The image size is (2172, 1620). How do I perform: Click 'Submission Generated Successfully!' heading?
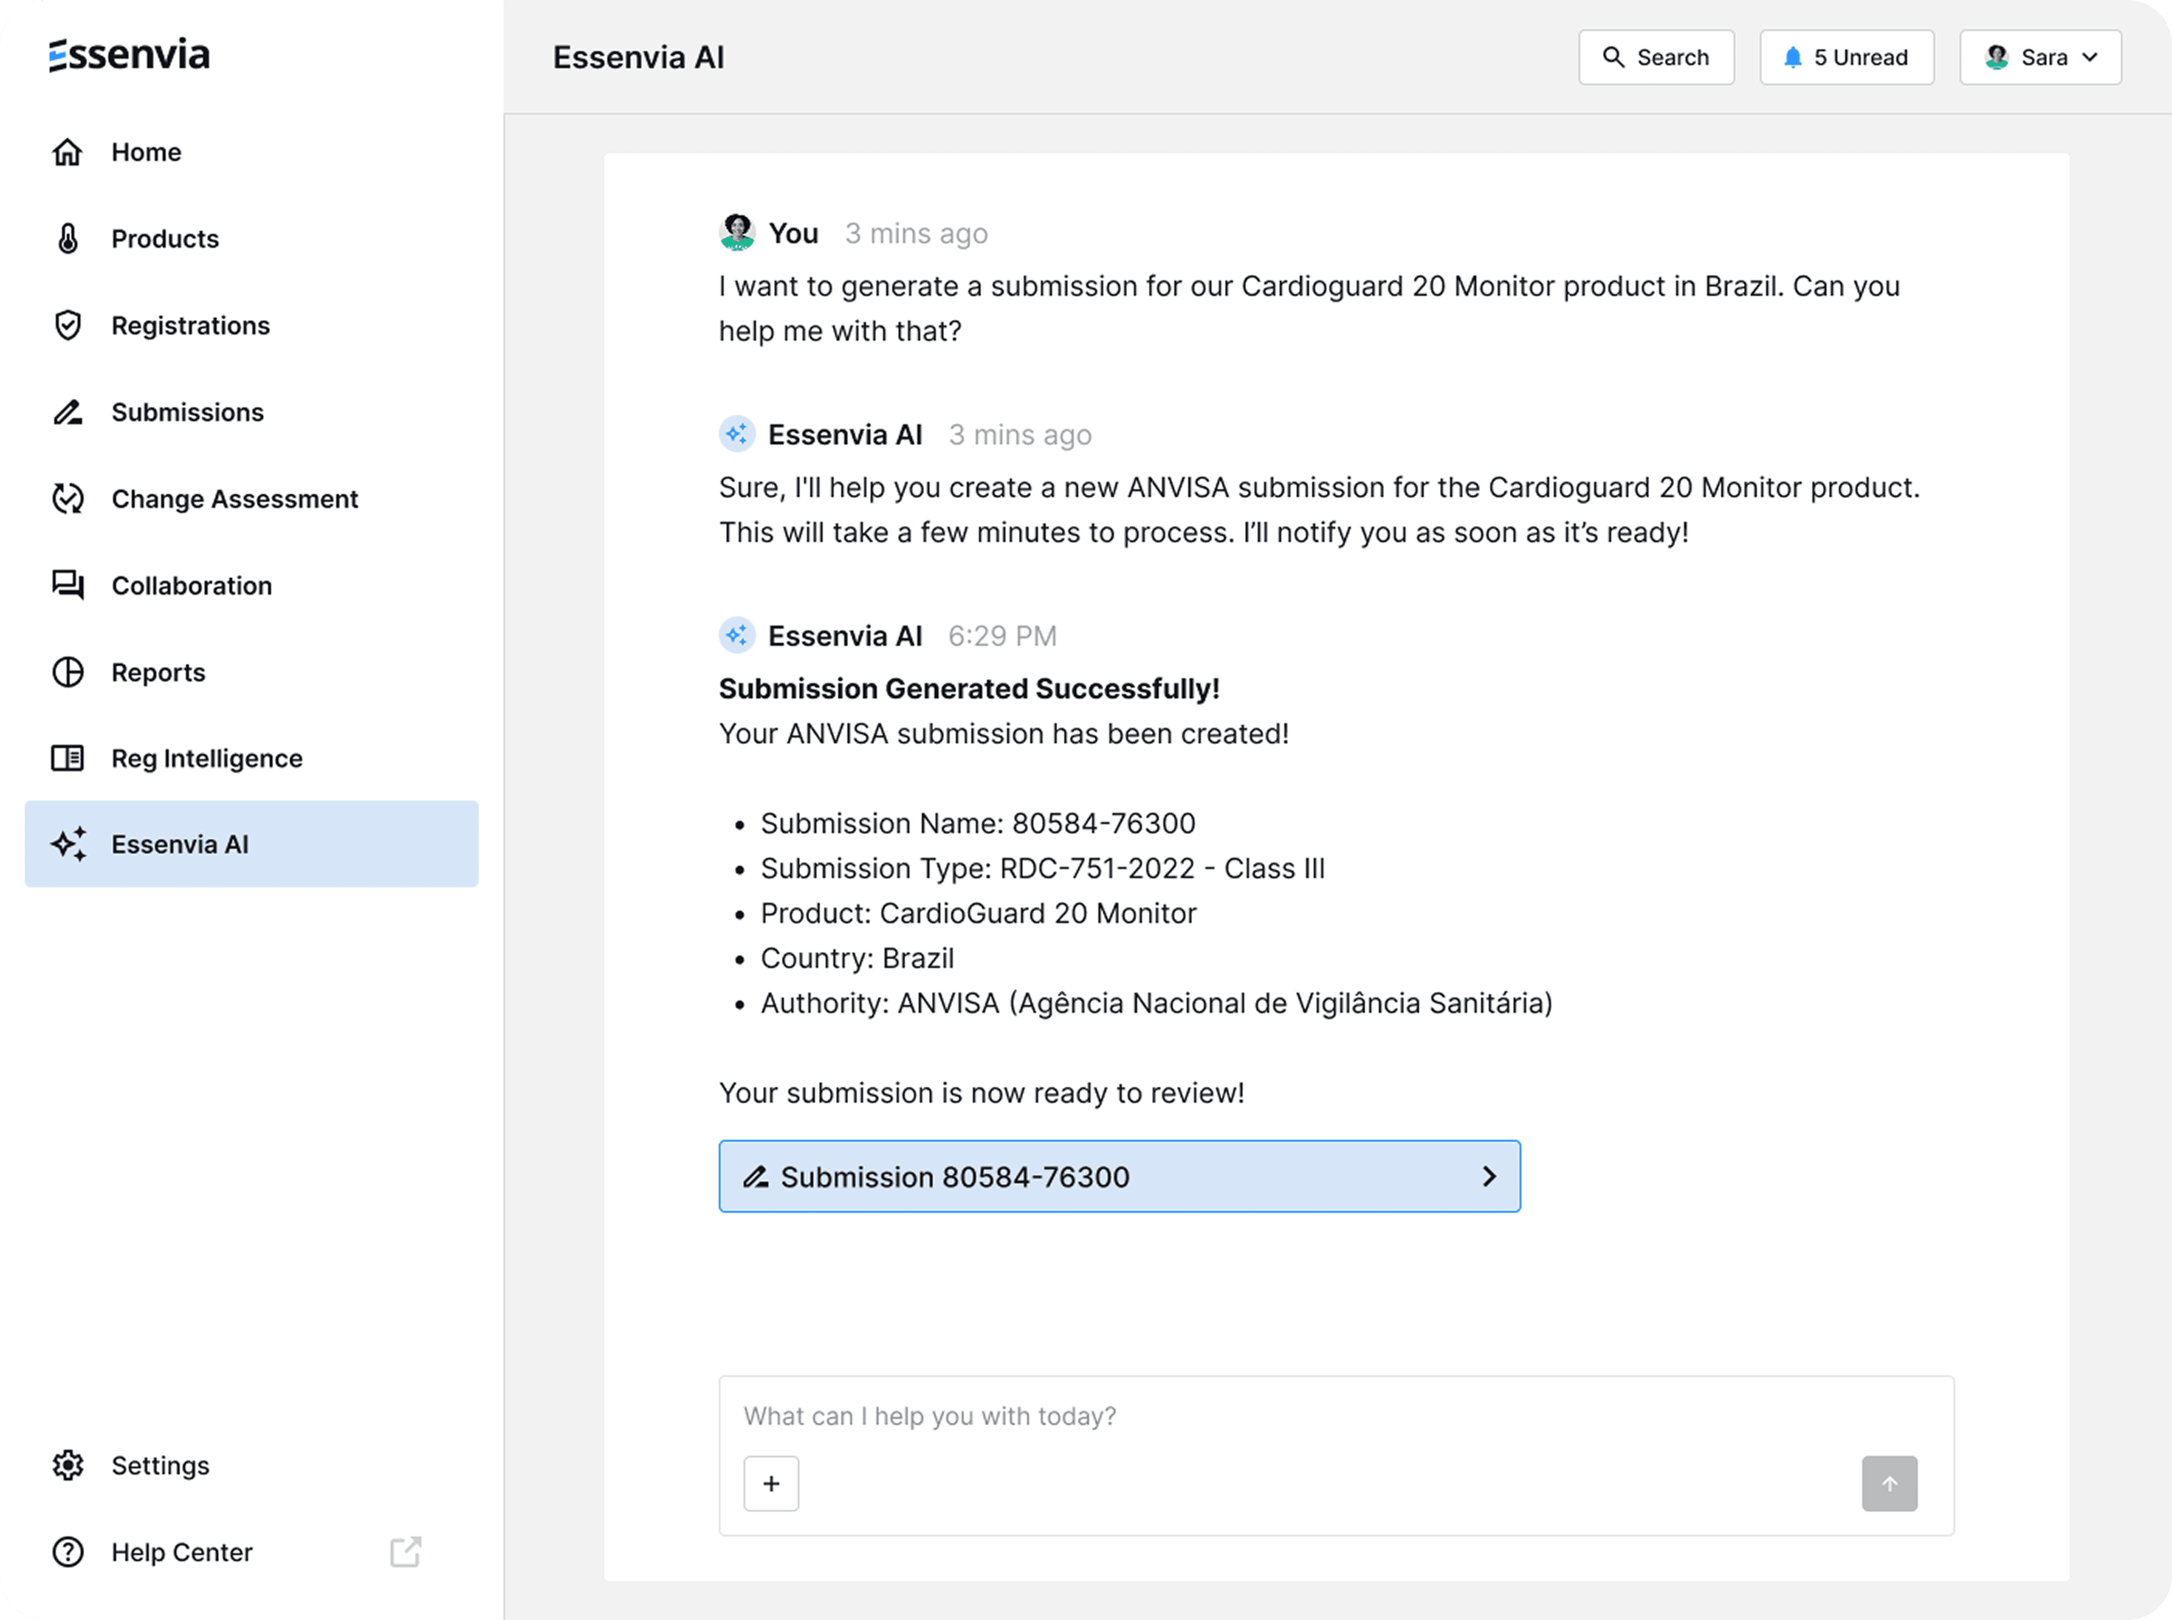(x=969, y=688)
